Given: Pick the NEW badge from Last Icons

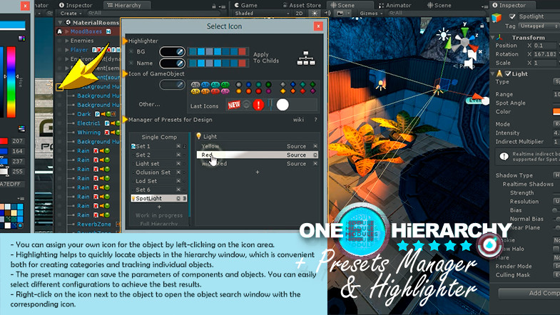Looking at the screenshot, I should point(234,105).
